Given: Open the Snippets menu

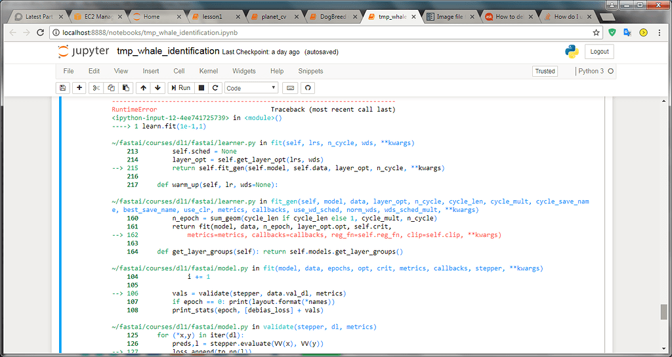Looking at the screenshot, I should pos(310,71).
